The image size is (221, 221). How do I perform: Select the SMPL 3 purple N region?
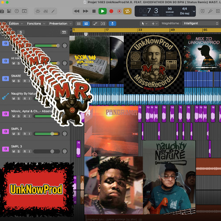tap(79, 149)
